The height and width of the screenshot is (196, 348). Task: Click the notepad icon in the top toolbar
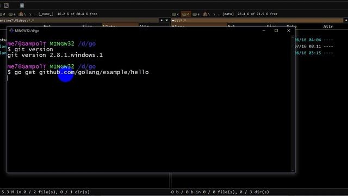click(x=22, y=5)
